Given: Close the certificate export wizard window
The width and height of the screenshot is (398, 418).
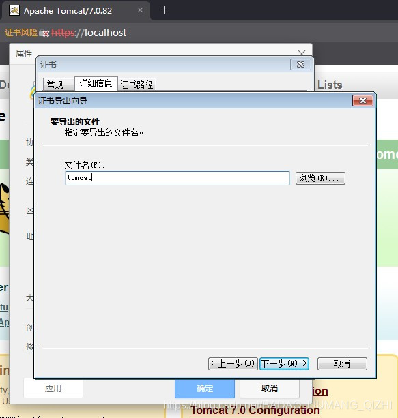Looking at the screenshot, I should click(x=363, y=101).
